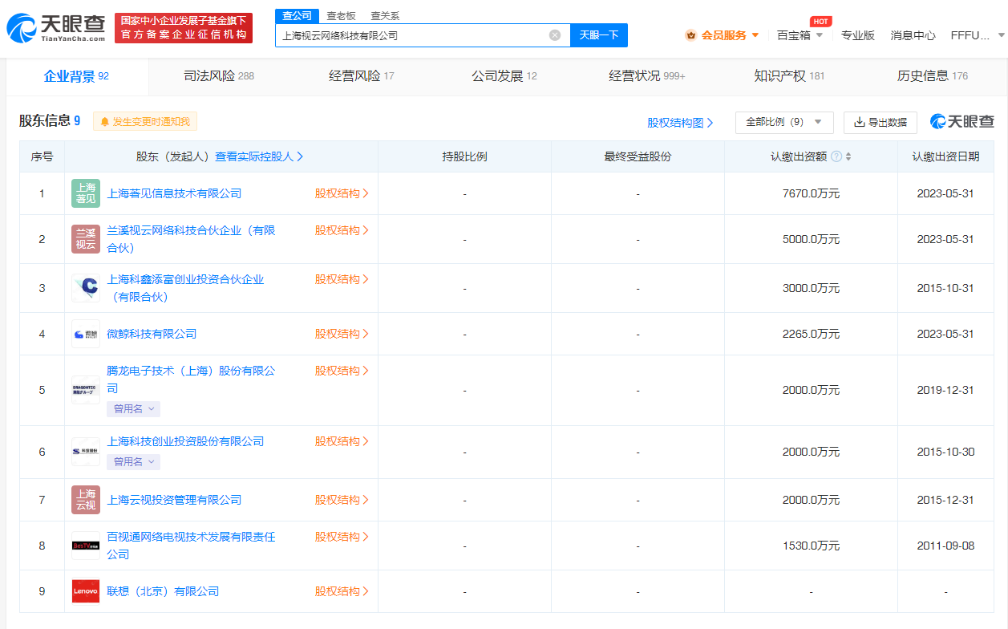Open 上海著见信息技术有限公司 link
Viewport: 1008px width, 629px height.
[174, 193]
